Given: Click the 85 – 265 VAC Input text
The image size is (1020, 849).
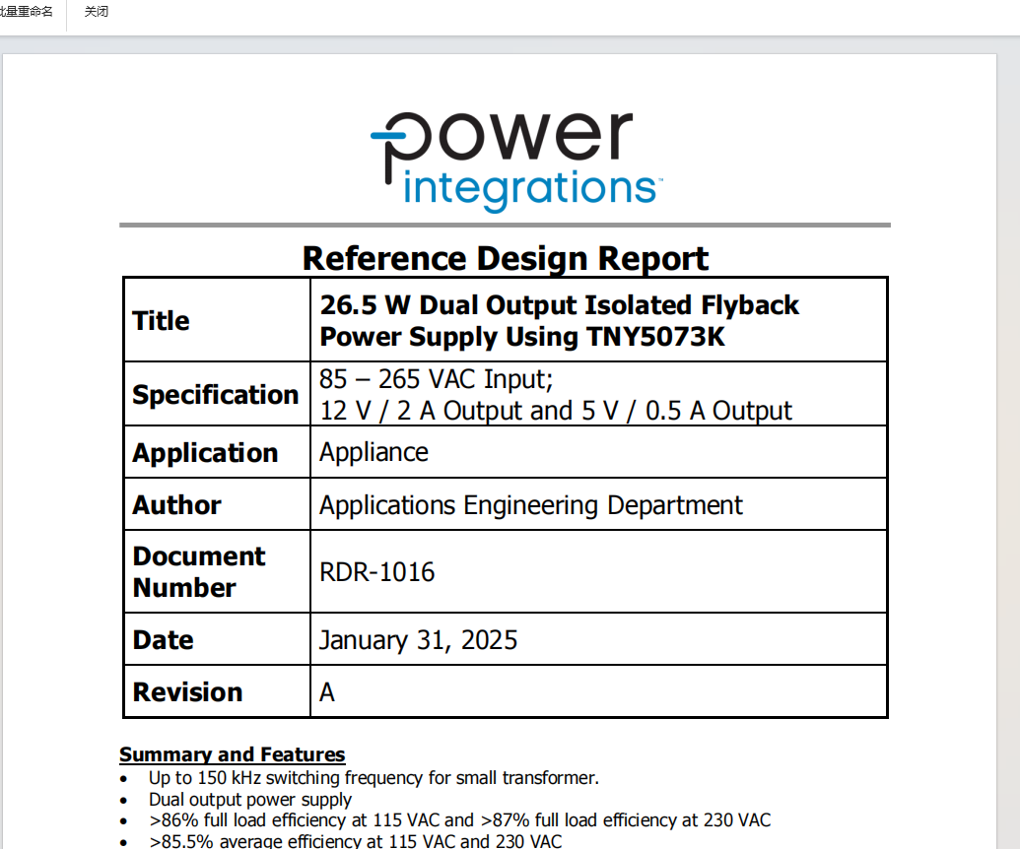Looking at the screenshot, I should (436, 378).
